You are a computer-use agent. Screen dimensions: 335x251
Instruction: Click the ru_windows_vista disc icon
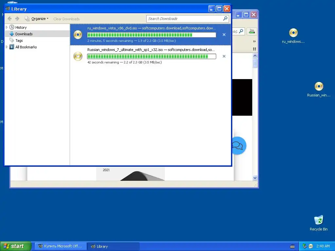78,35
